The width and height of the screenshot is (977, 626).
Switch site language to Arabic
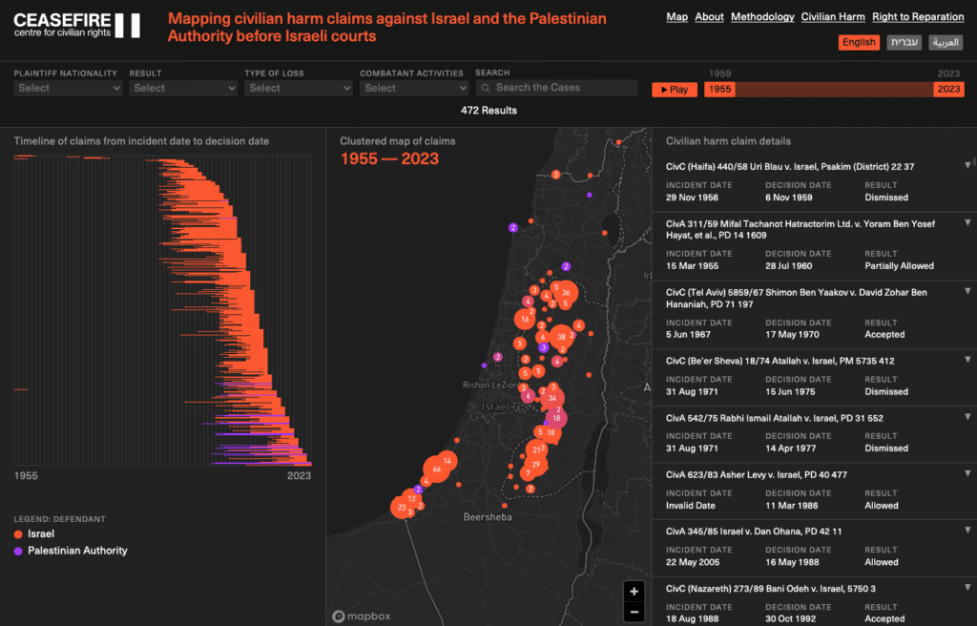pyautogui.click(x=946, y=43)
